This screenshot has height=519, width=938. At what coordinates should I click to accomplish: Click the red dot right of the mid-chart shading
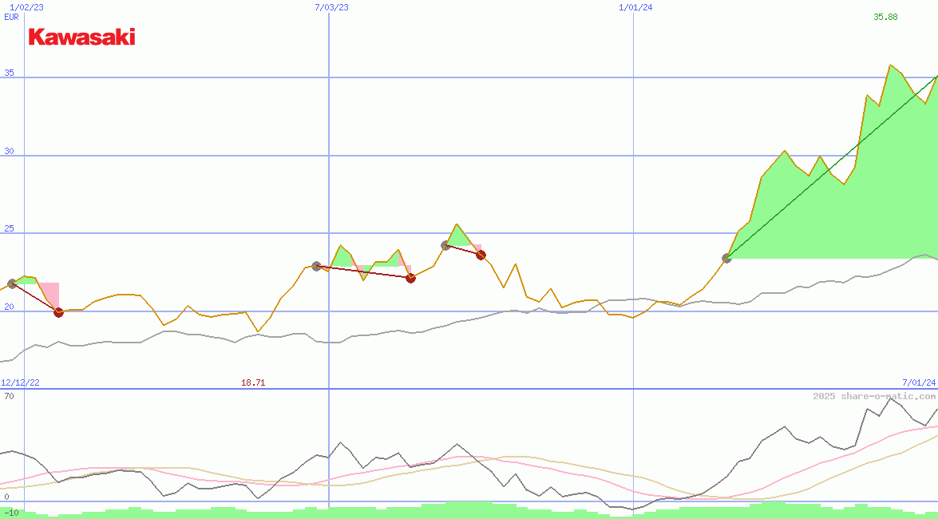click(x=410, y=278)
